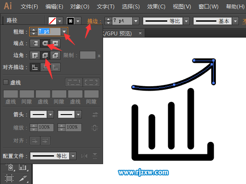Click the preserve exact dash lengths icon
Screen dimensions: 246x184
[74, 82]
